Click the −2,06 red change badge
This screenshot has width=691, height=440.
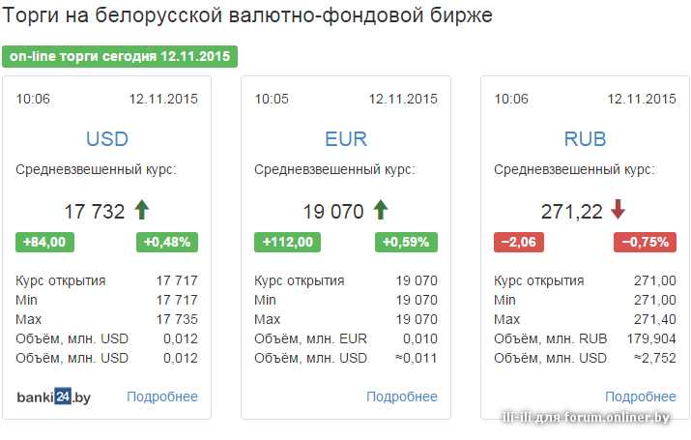pyautogui.click(x=519, y=242)
